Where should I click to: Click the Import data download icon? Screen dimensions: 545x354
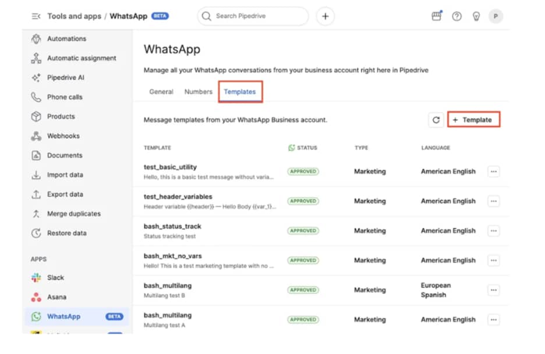[x=36, y=175]
